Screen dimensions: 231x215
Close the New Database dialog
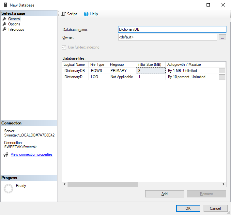[223, 5]
